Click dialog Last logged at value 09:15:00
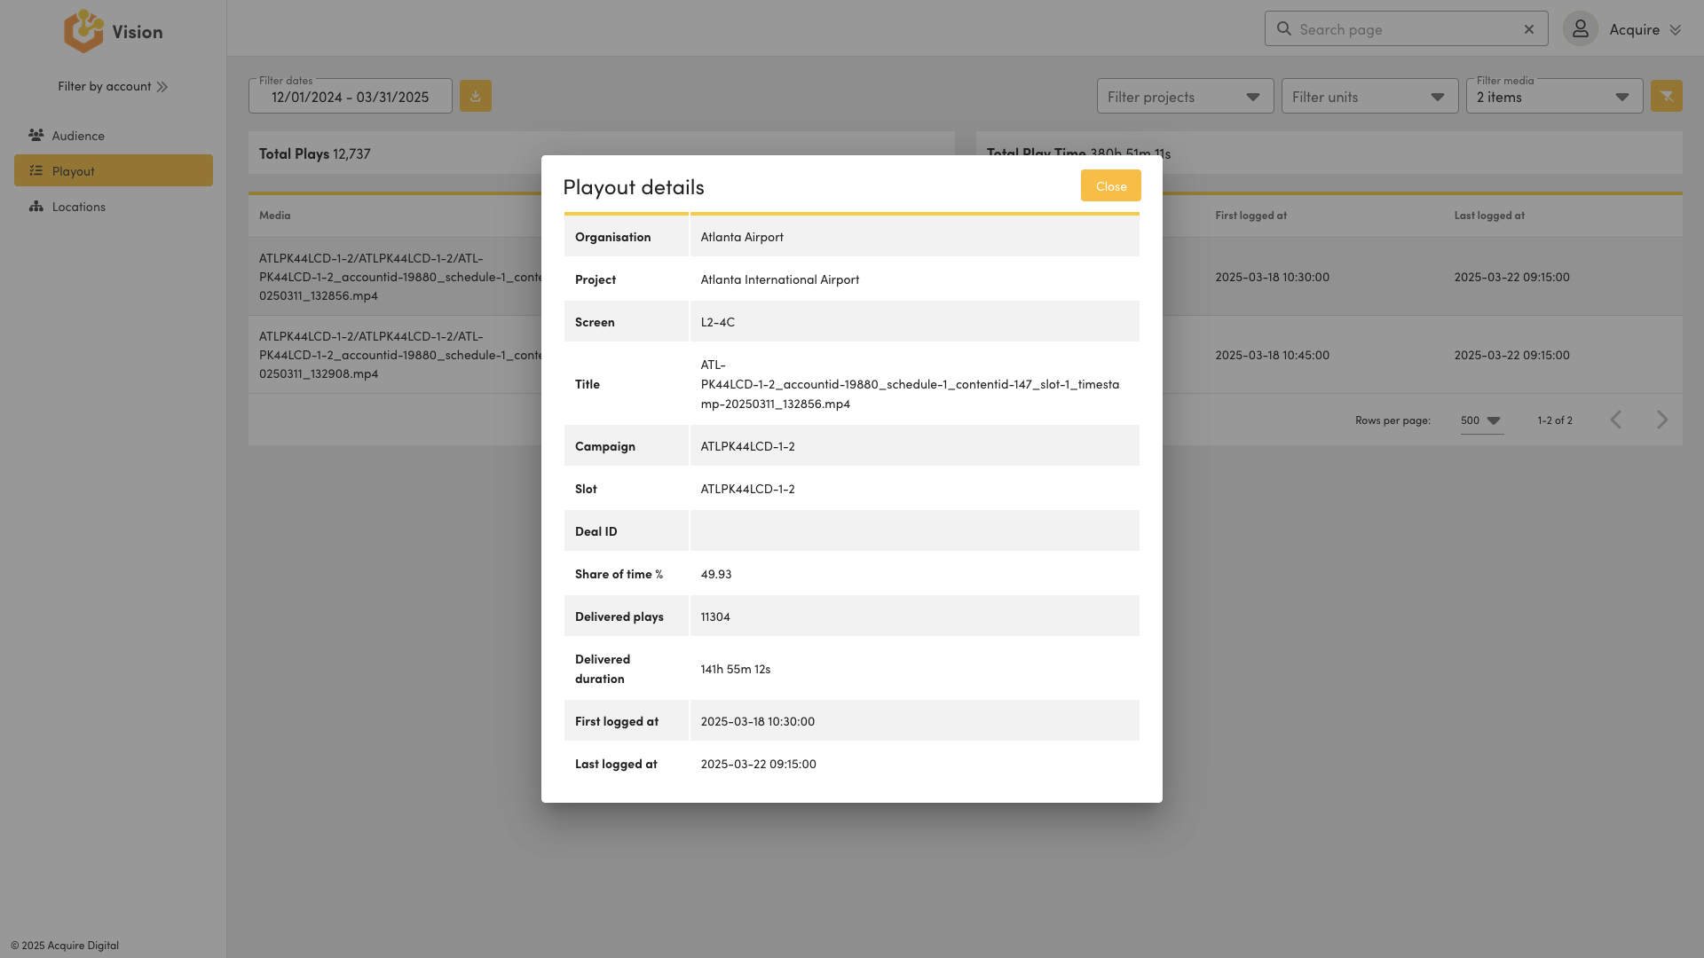 [758, 764]
